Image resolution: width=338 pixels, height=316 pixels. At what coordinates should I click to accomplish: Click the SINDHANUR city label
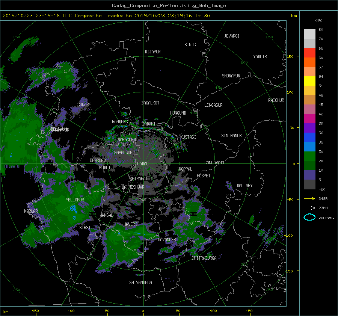click(231, 136)
